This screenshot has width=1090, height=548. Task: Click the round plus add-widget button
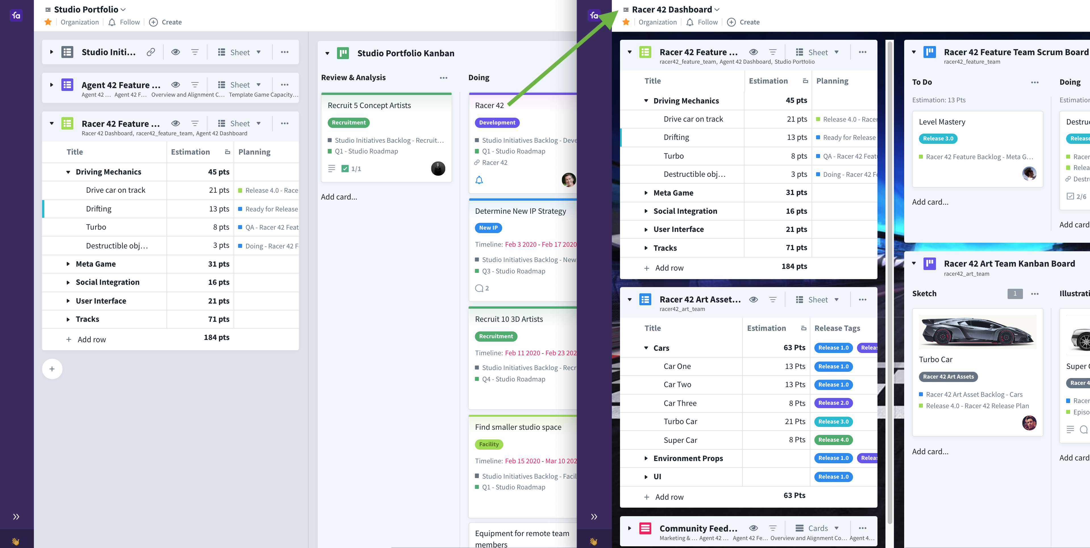click(52, 369)
